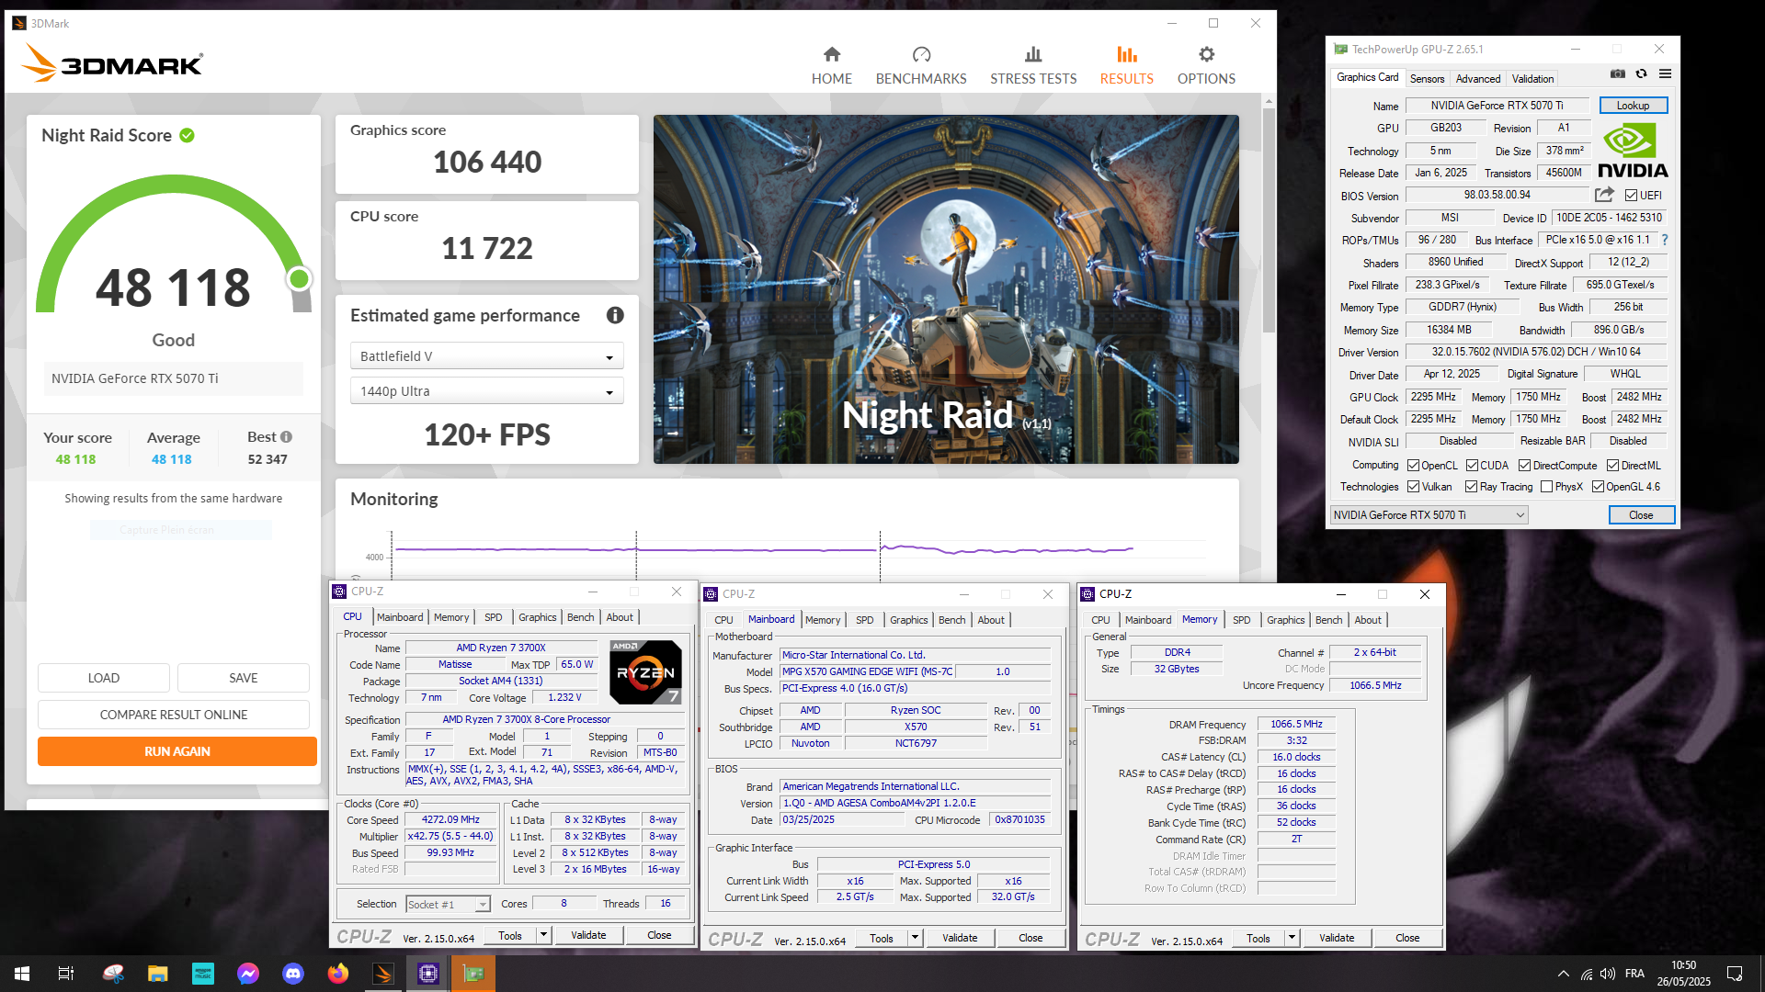Open the Battlefield V game dropdown

[486, 356]
